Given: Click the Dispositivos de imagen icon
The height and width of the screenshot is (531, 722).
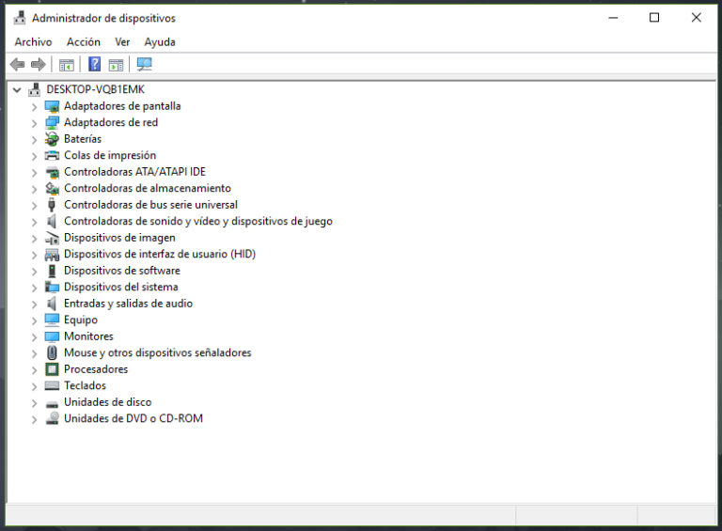Looking at the screenshot, I should [52, 238].
